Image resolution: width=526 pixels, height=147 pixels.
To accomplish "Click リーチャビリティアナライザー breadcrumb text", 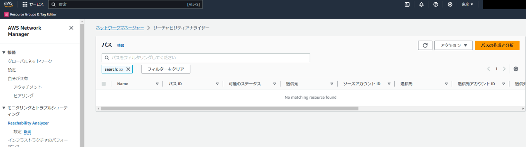I will 181,28.
